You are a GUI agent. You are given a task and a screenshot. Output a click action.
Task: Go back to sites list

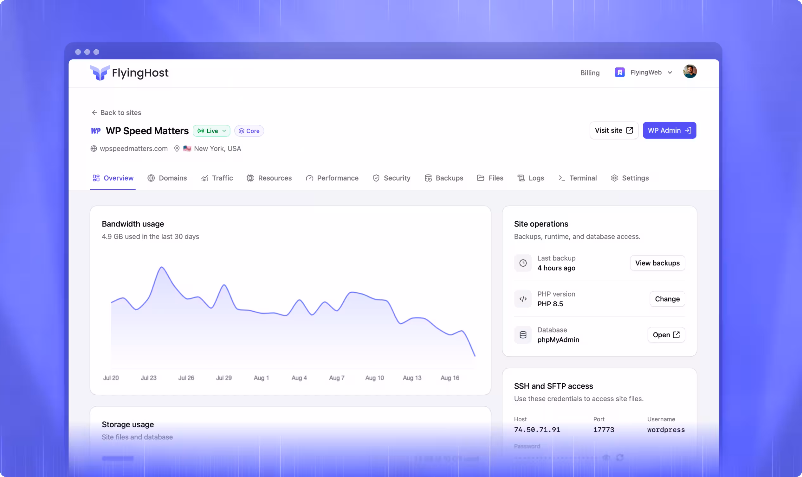coord(116,112)
